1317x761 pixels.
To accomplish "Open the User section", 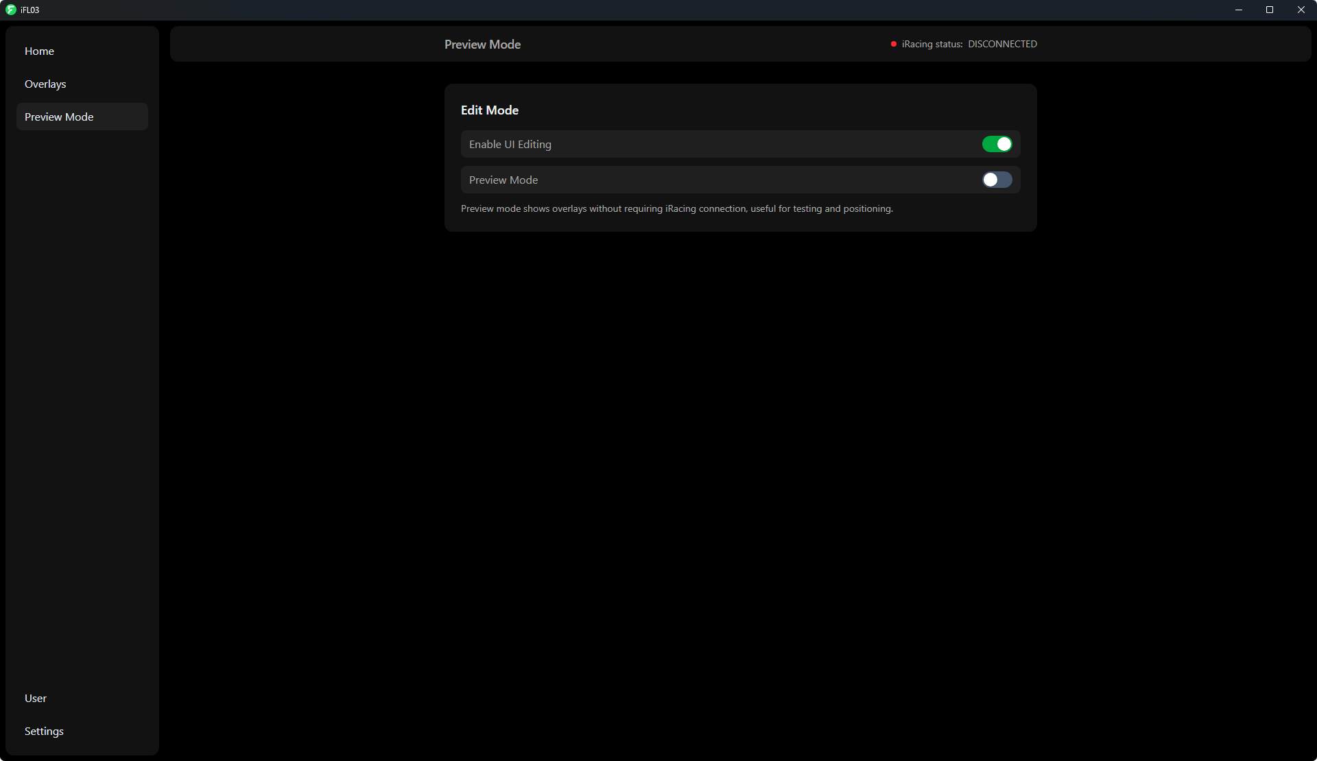I will click(82, 698).
